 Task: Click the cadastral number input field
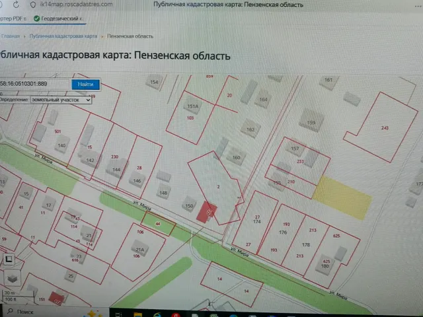tap(34, 84)
